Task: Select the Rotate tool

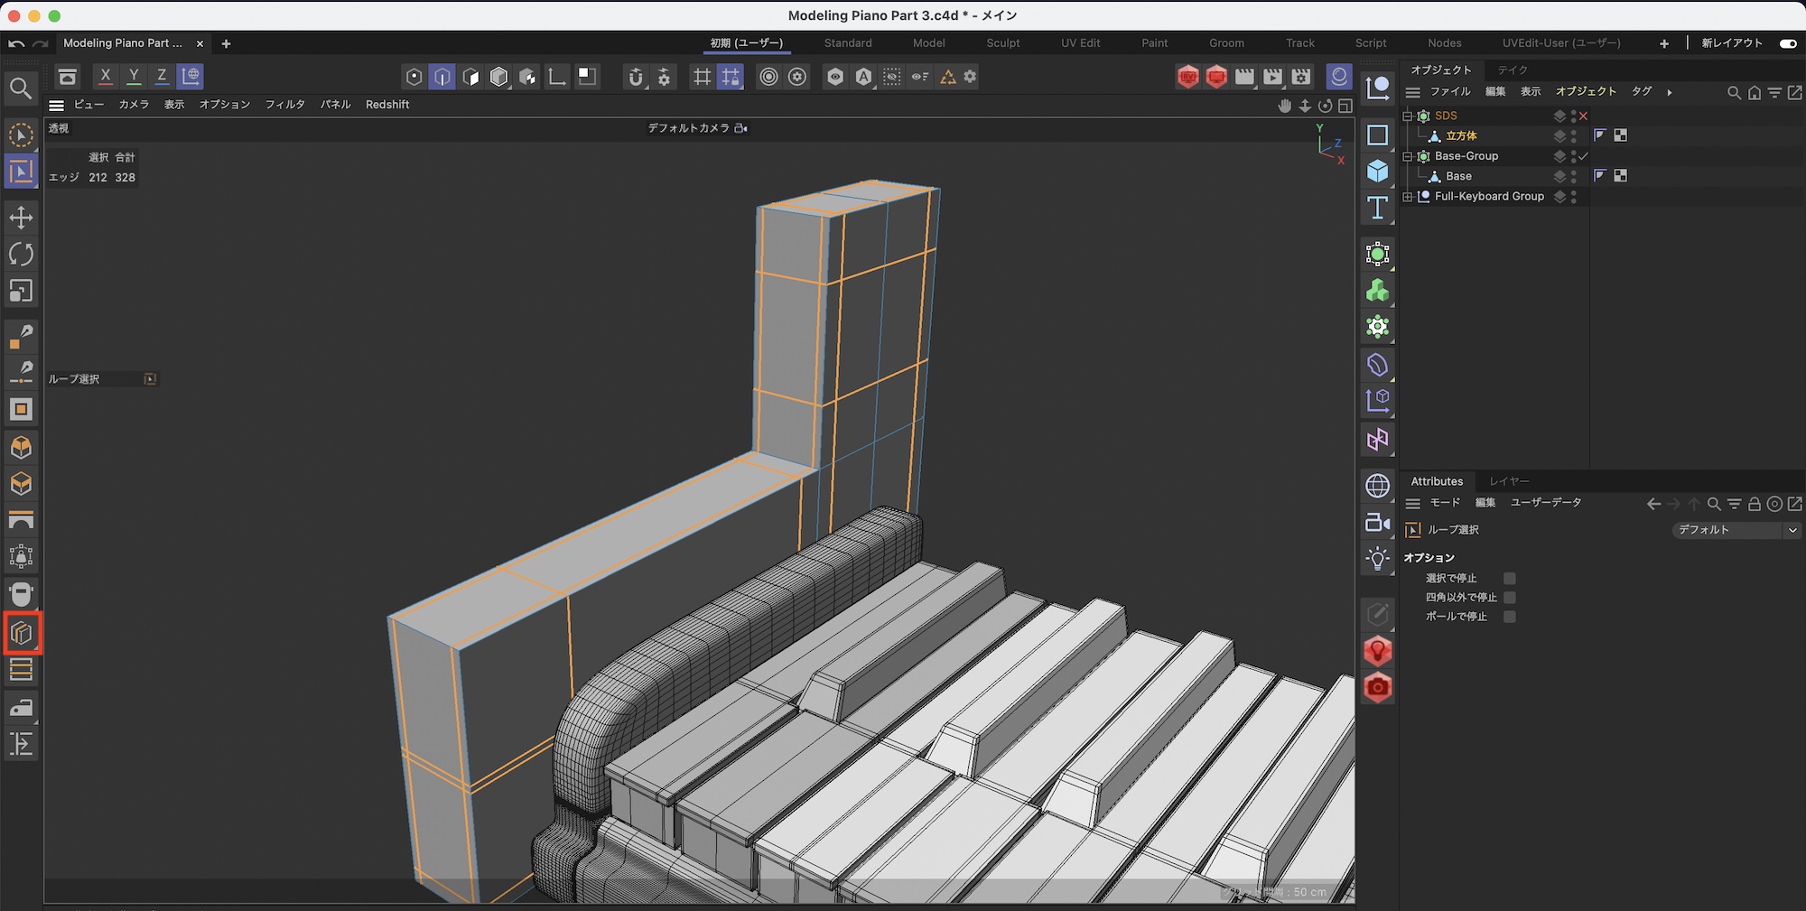Action: [21, 255]
